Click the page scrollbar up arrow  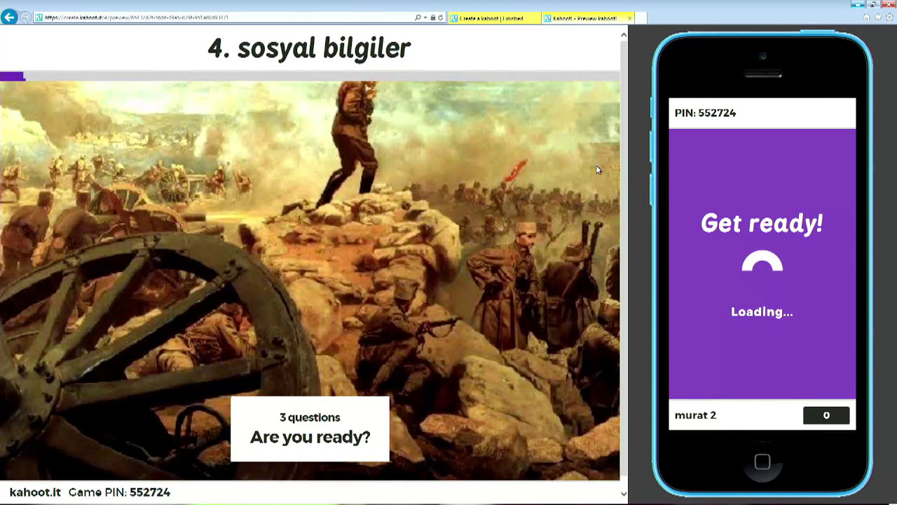[624, 34]
